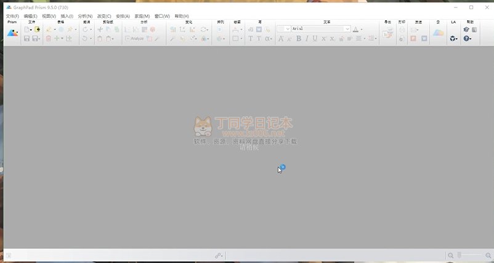Click the text alignment dropdown icon
This screenshot has width=494, height=263.
coord(359,38)
